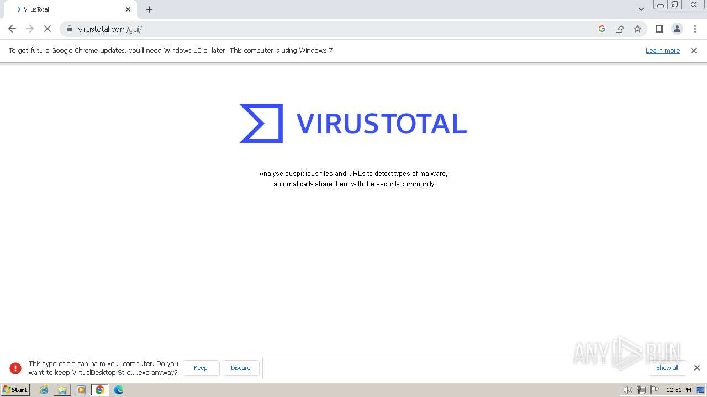
Task: Click the red download warning icon
Action: pos(15,368)
